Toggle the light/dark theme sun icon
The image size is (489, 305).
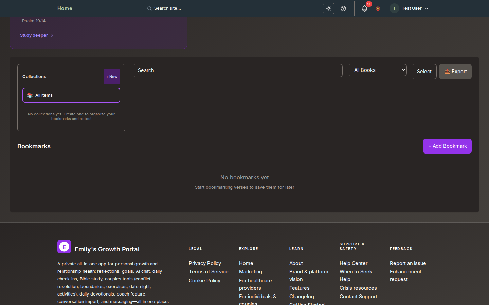(x=328, y=8)
